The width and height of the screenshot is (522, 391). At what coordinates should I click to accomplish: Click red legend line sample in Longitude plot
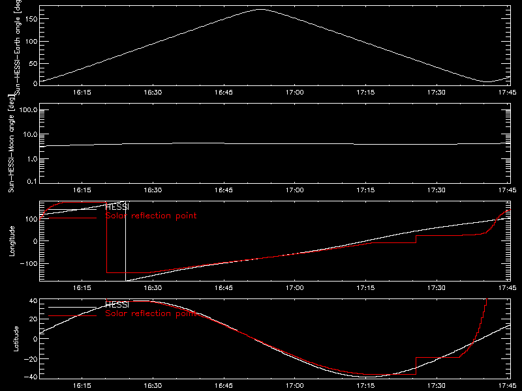(x=72, y=218)
